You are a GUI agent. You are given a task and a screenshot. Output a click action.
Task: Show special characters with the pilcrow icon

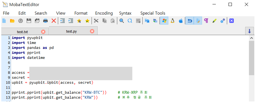(x=206, y=21)
